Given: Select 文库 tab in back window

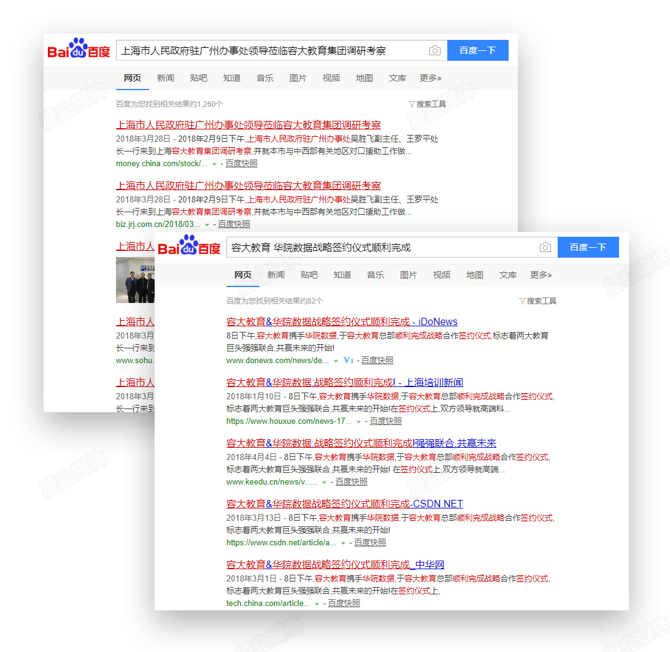Looking at the screenshot, I should point(398,78).
